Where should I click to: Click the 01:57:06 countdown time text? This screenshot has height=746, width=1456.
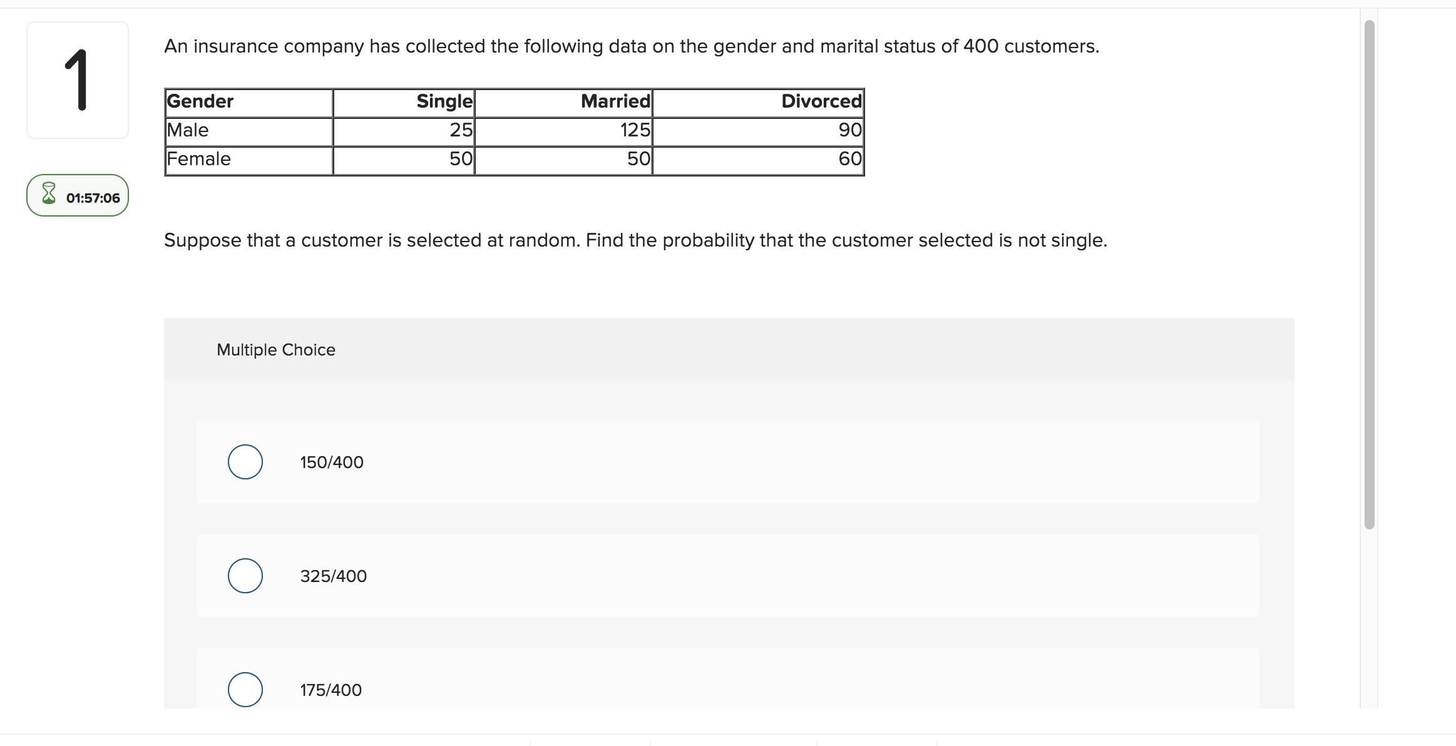coord(93,198)
